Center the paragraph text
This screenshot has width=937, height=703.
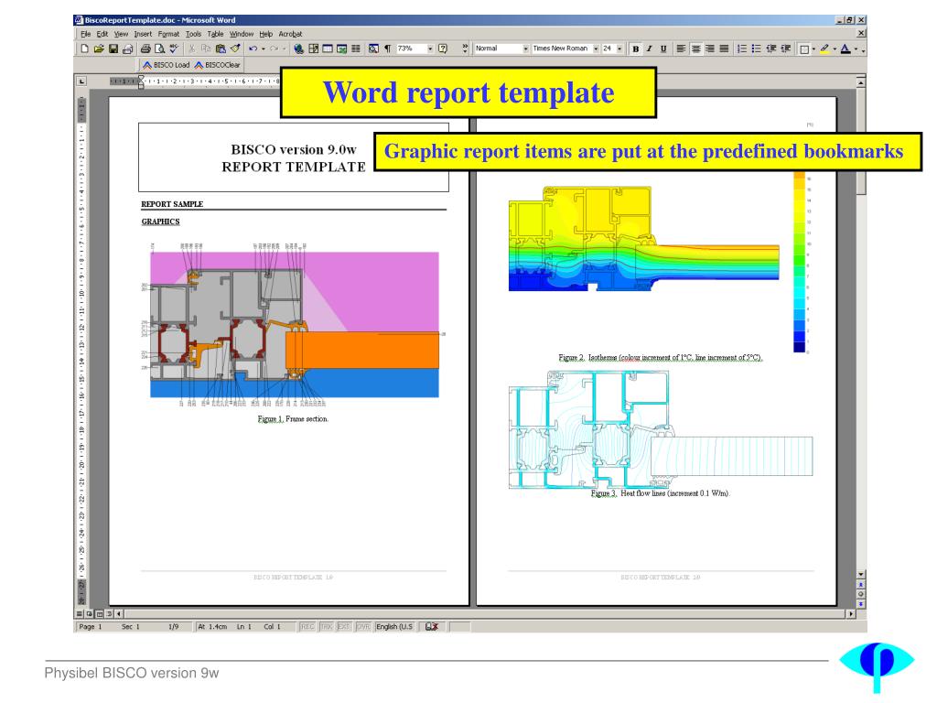tap(695, 49)
